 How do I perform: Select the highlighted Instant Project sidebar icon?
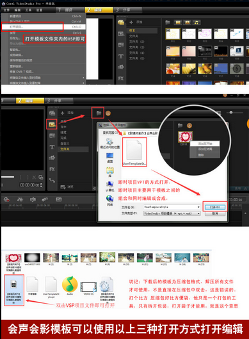[52, 124]
